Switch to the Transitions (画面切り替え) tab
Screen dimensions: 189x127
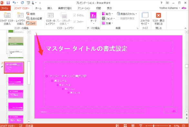[x=65, y=8]
